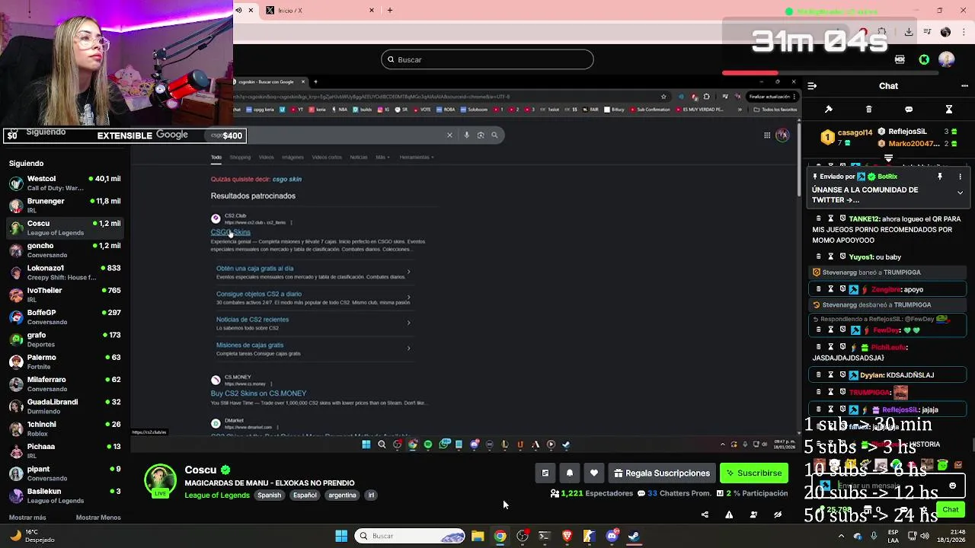Viewport: 975px width, 548px height.
Task: Open Palermo channel in sidebar
Action: 65,362
